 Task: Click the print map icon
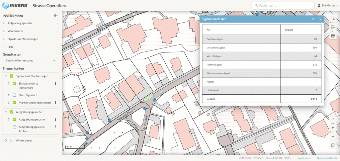pos(333,36)
